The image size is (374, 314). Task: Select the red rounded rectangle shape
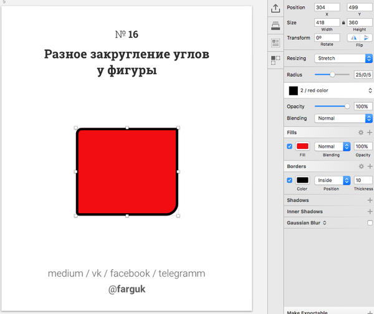pos(127,172)
